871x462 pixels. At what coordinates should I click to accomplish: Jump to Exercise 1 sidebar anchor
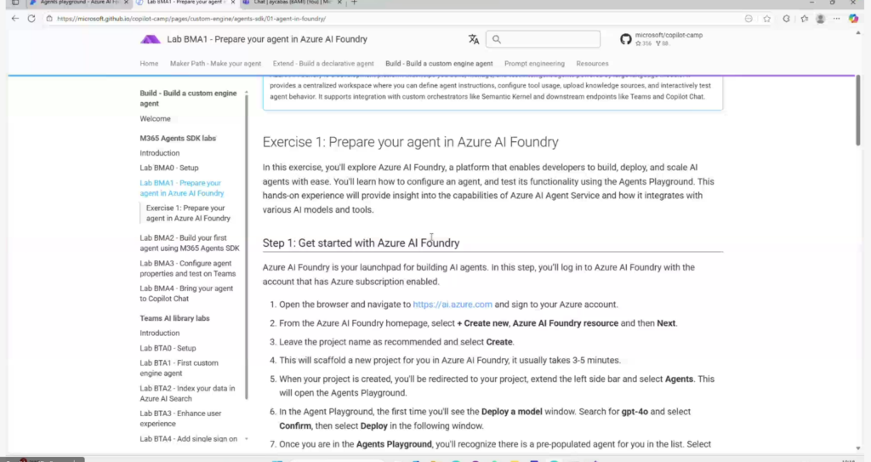[188, 213]
